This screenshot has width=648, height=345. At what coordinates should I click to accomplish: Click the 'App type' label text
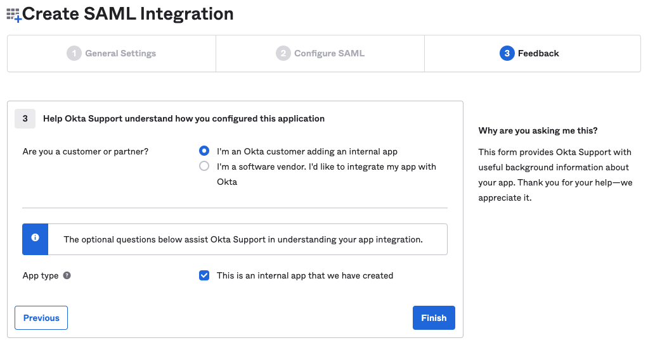pos(41,275)
